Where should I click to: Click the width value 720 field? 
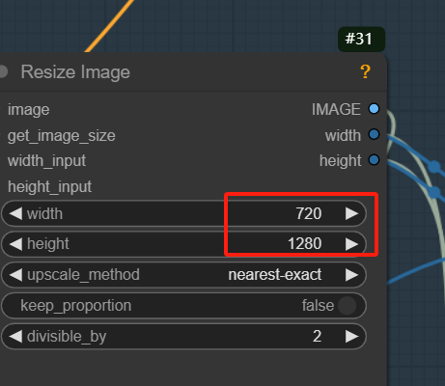coord(183,213)
